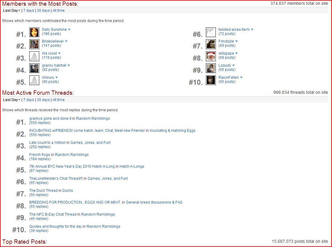
Task: Select RavynFallen's avatar thumbnail
Action: 211,80
